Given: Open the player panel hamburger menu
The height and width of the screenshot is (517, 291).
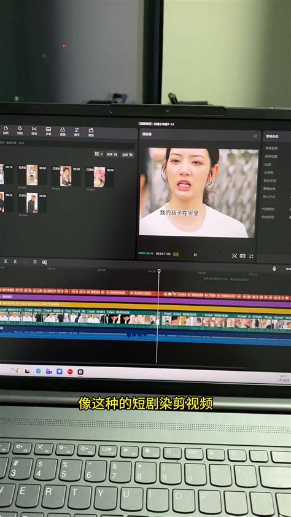Looking at the screenshot, I should (255, 136).
